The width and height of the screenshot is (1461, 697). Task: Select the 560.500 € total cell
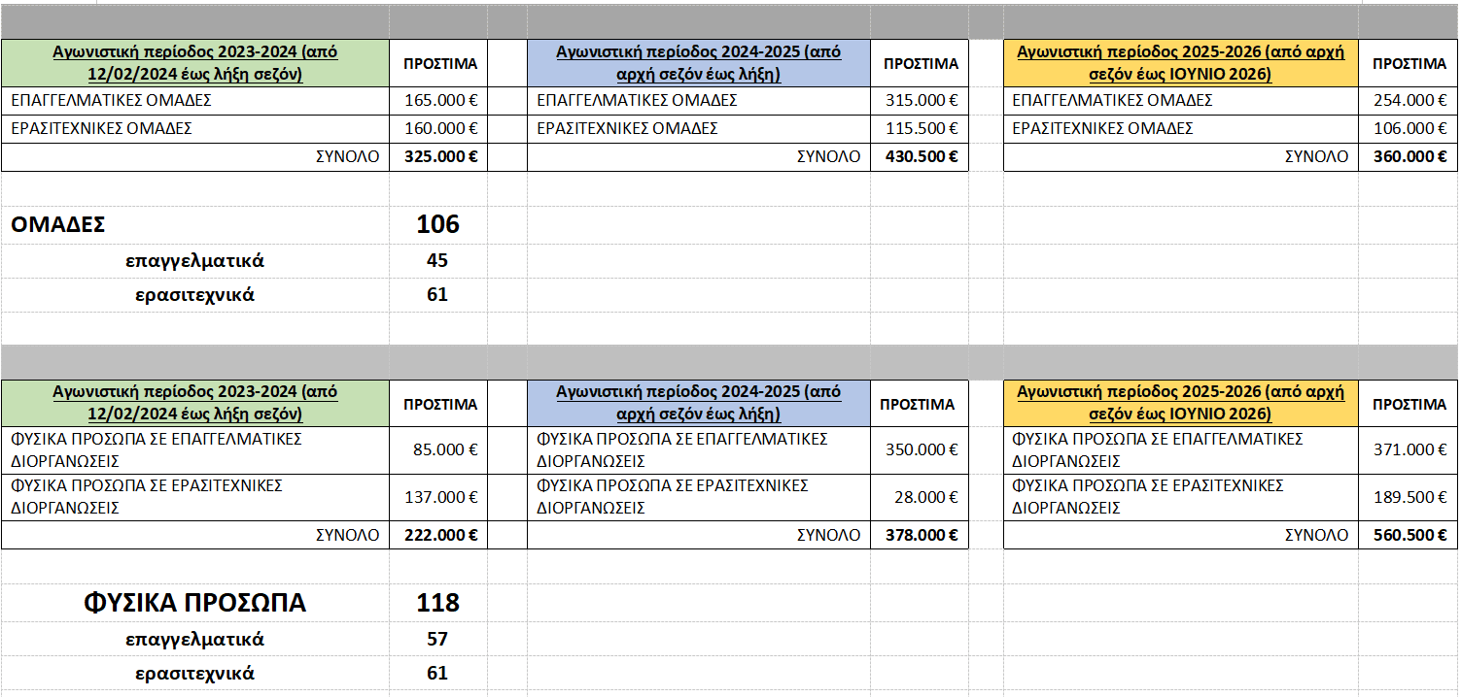pos(1408,535)
